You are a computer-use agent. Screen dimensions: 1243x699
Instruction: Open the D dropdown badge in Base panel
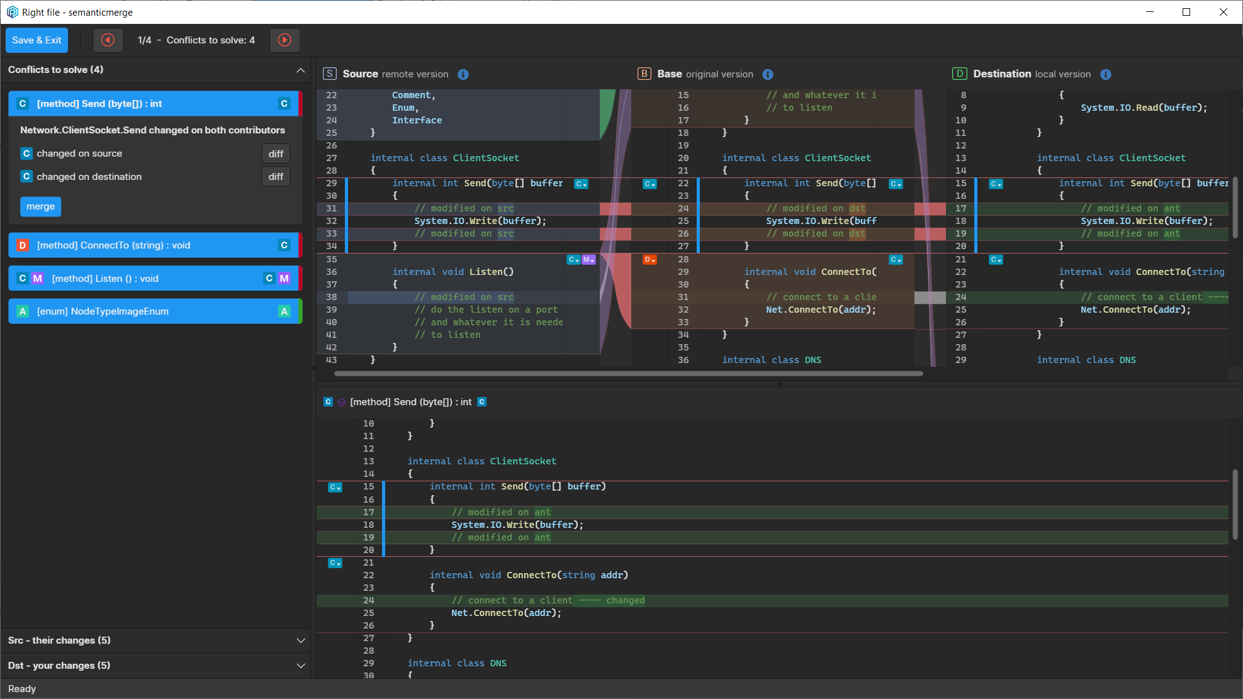(650, 259)
